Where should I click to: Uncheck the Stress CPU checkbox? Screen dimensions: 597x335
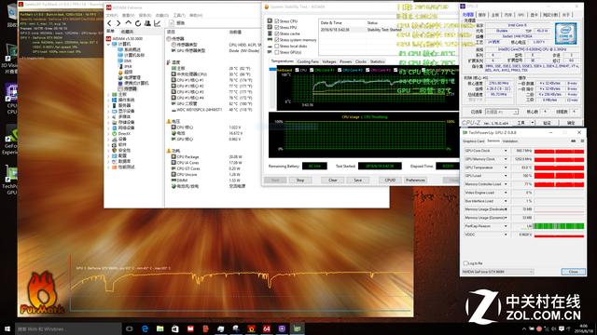(277, 21)
